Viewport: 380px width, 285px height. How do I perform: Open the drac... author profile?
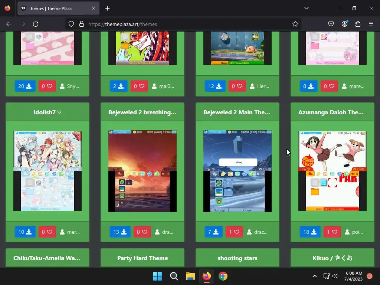click(x=257, y=232)
